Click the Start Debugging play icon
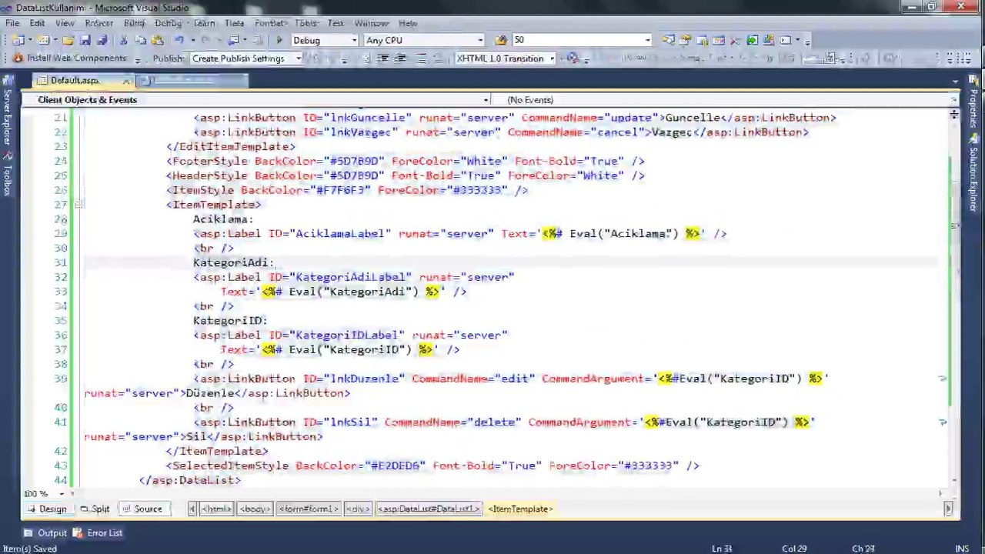Screen dimensions: 985x554 point(279,40)
